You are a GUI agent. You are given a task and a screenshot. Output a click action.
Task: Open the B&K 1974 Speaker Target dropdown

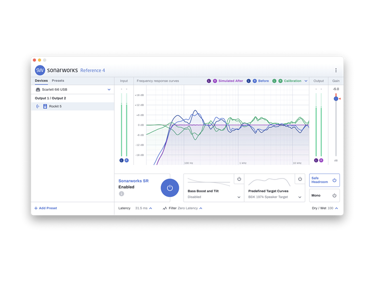point(300,197)
